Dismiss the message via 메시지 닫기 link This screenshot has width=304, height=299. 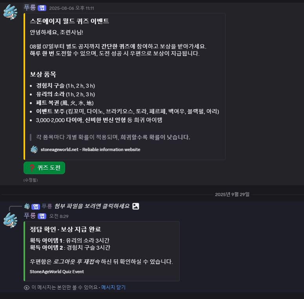tap(113, 287)
